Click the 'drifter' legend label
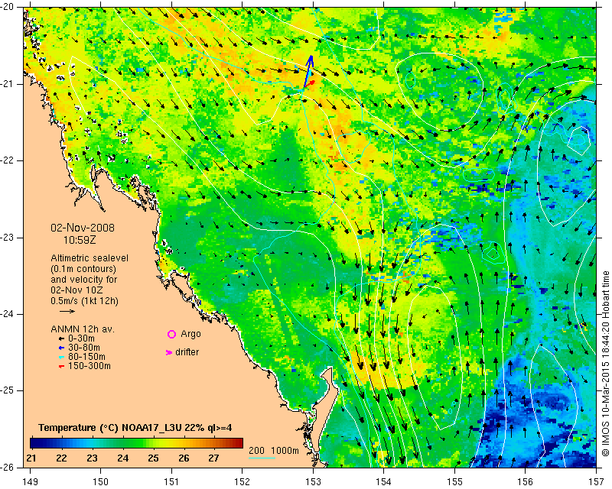This screenshot has height=489, width=612. [x=187, y=352]
